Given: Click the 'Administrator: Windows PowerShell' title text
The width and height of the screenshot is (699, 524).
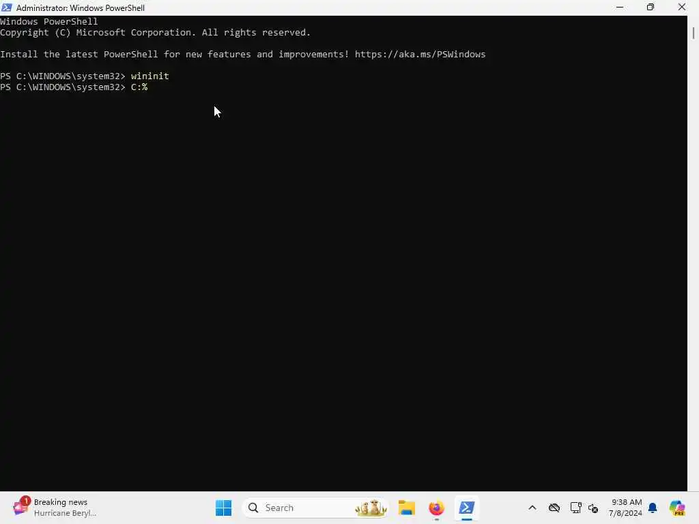Looking at the screenshot, I should coord(81,8).
